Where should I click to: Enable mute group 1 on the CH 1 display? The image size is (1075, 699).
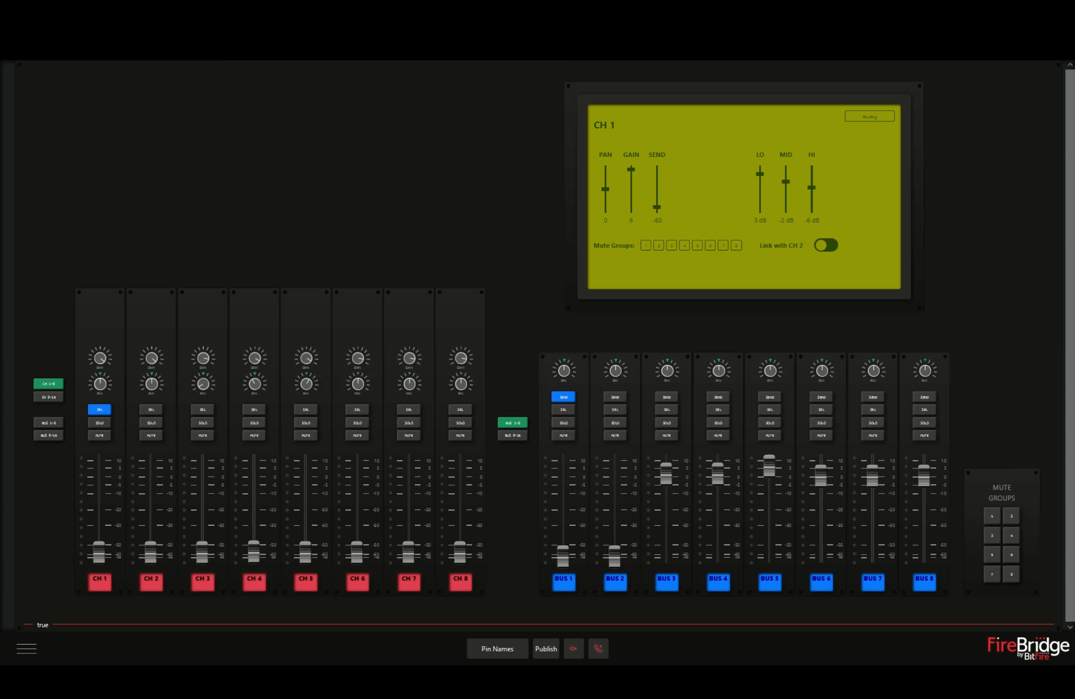tap(645, 246)
